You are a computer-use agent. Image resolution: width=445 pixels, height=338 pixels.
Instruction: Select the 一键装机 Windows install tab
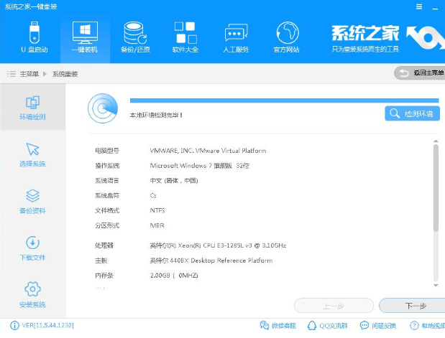point(84,37)
